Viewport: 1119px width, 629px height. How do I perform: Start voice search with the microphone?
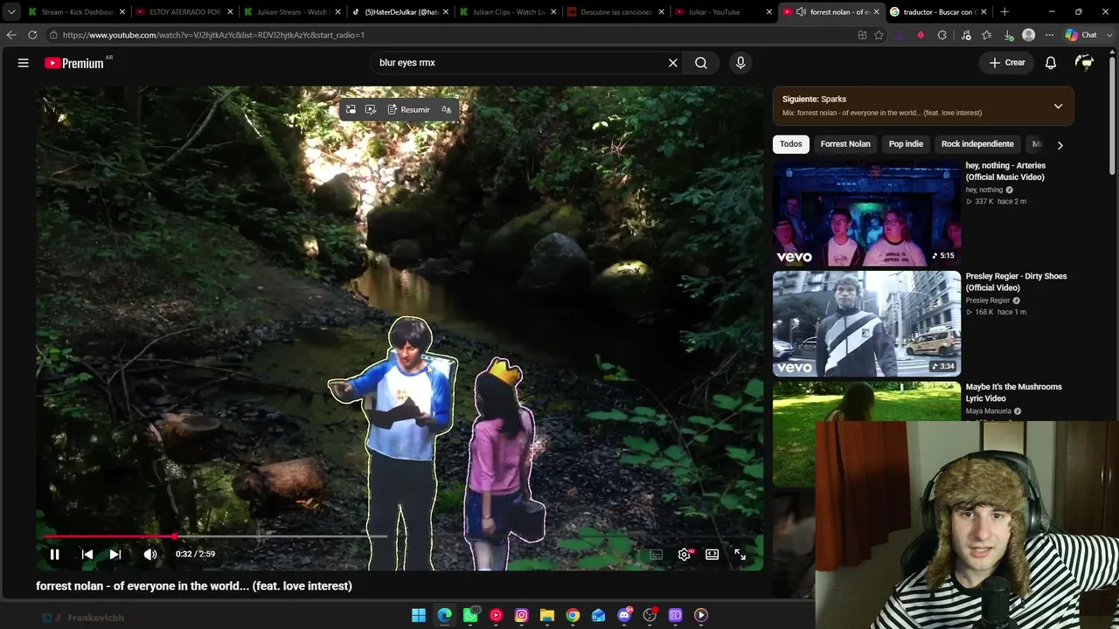click(740, 63)
